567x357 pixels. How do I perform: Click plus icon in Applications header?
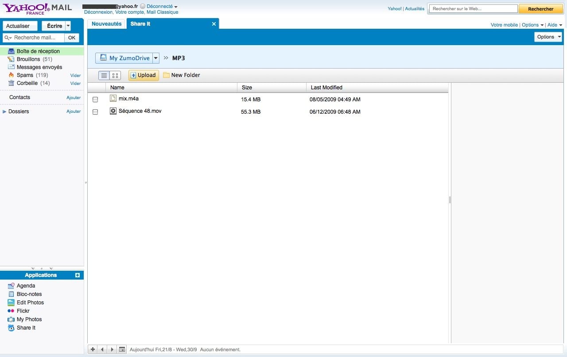tap(78, 275)
